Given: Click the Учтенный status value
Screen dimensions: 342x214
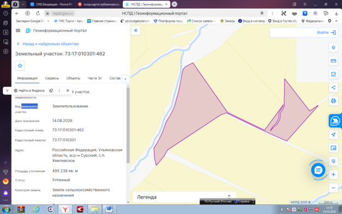Looking at the screenshot, I should (x=61, y=180).
